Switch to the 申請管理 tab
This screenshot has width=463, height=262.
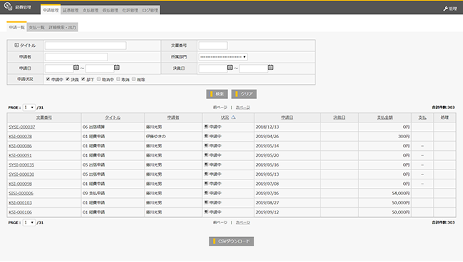(x=51, y=10)
